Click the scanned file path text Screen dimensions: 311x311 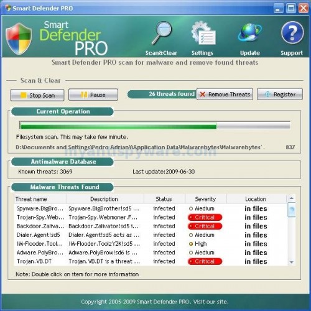pyautogui.click(x=140, y=147)
